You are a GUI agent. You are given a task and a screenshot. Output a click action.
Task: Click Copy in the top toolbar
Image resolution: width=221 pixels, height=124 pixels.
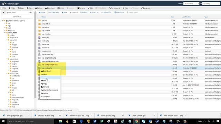click(x=21, y=8)
